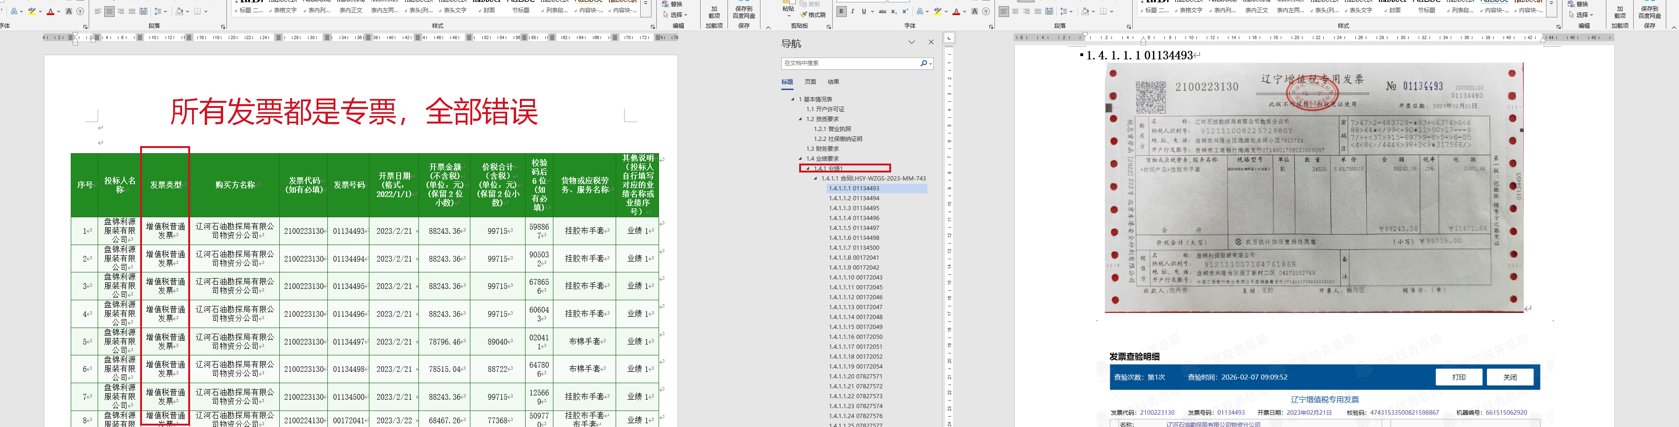Apply 封面 style in left Word window
Image resolution: width=1679 pixels, height=427 pixels.
pos(487,10)
